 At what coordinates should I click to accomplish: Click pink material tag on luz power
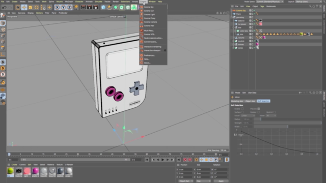coord(260,24)
